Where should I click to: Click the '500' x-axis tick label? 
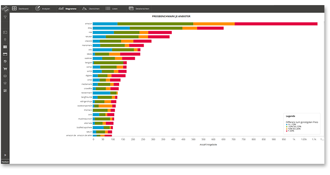[x=193, y=140]
